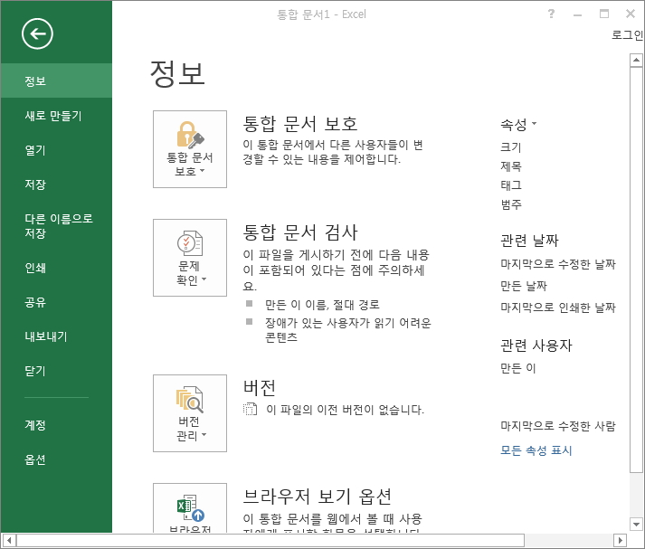645x549 pixels.
Task: Select 새로 만들기 in the sidebar
Action: click(56, 116)
